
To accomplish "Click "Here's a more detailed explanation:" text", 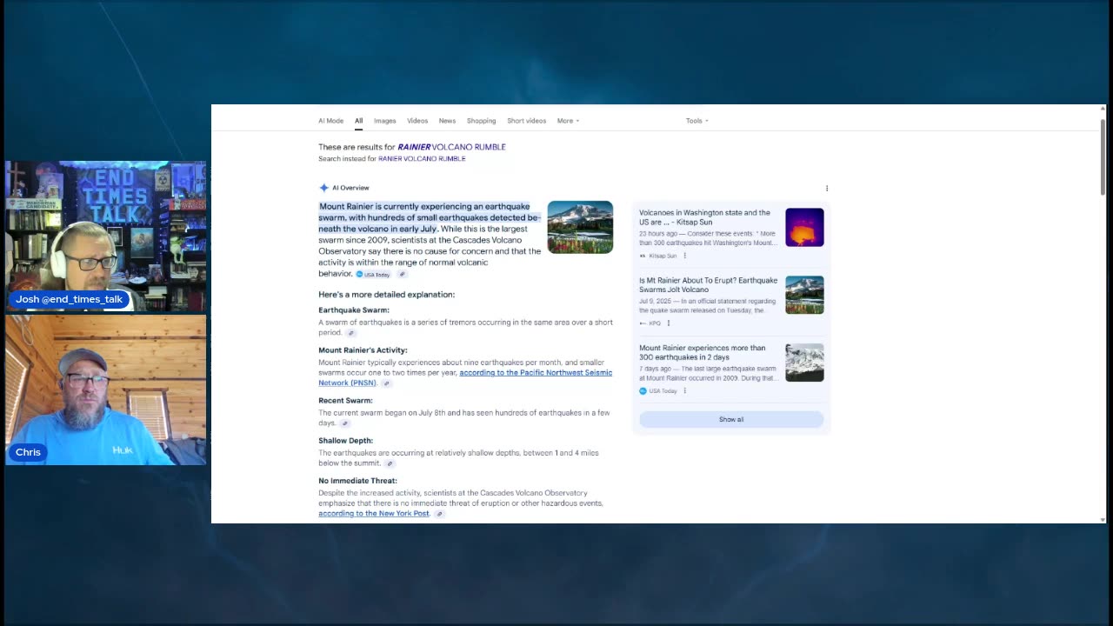I will (x=386, y=295).
